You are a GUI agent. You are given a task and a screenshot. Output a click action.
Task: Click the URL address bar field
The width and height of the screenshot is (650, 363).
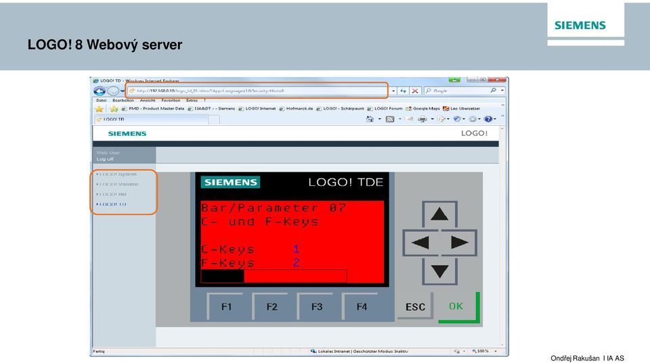257,91
